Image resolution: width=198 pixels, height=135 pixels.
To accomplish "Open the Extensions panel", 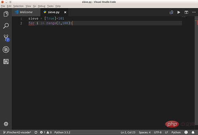I will click(6, 61).
